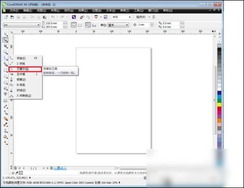Open the A4 page size dropdown

(x=38, y=25)
